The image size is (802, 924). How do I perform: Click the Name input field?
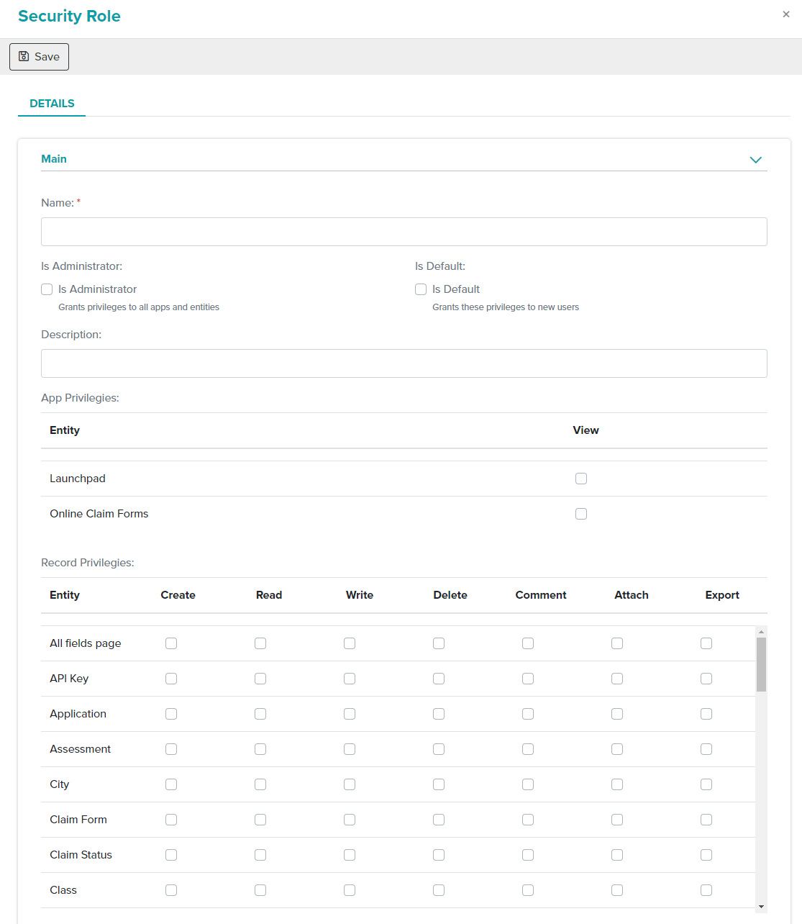[x=404, y=232]
